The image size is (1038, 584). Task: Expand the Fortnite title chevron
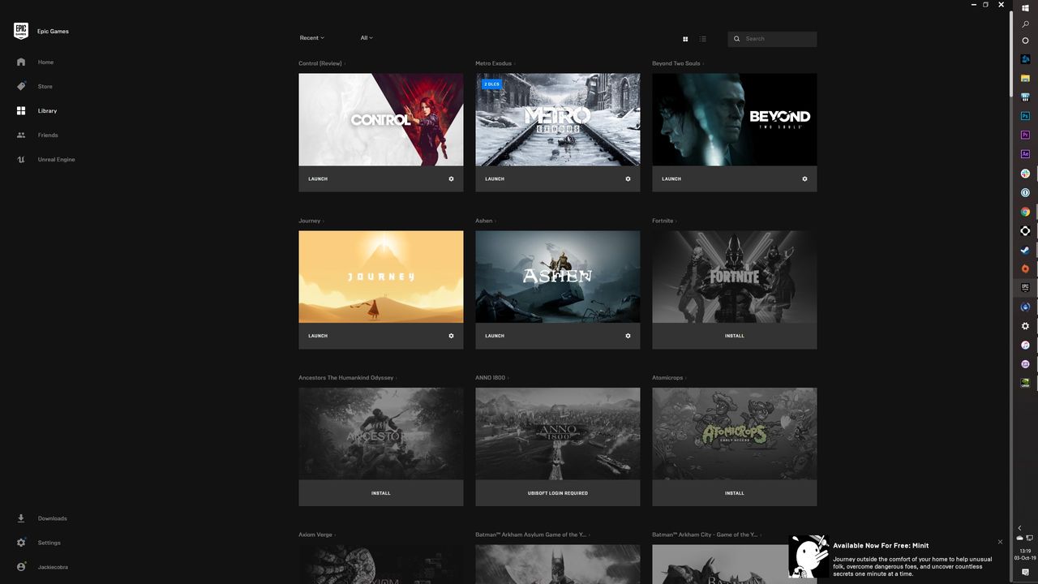point(676,221)
